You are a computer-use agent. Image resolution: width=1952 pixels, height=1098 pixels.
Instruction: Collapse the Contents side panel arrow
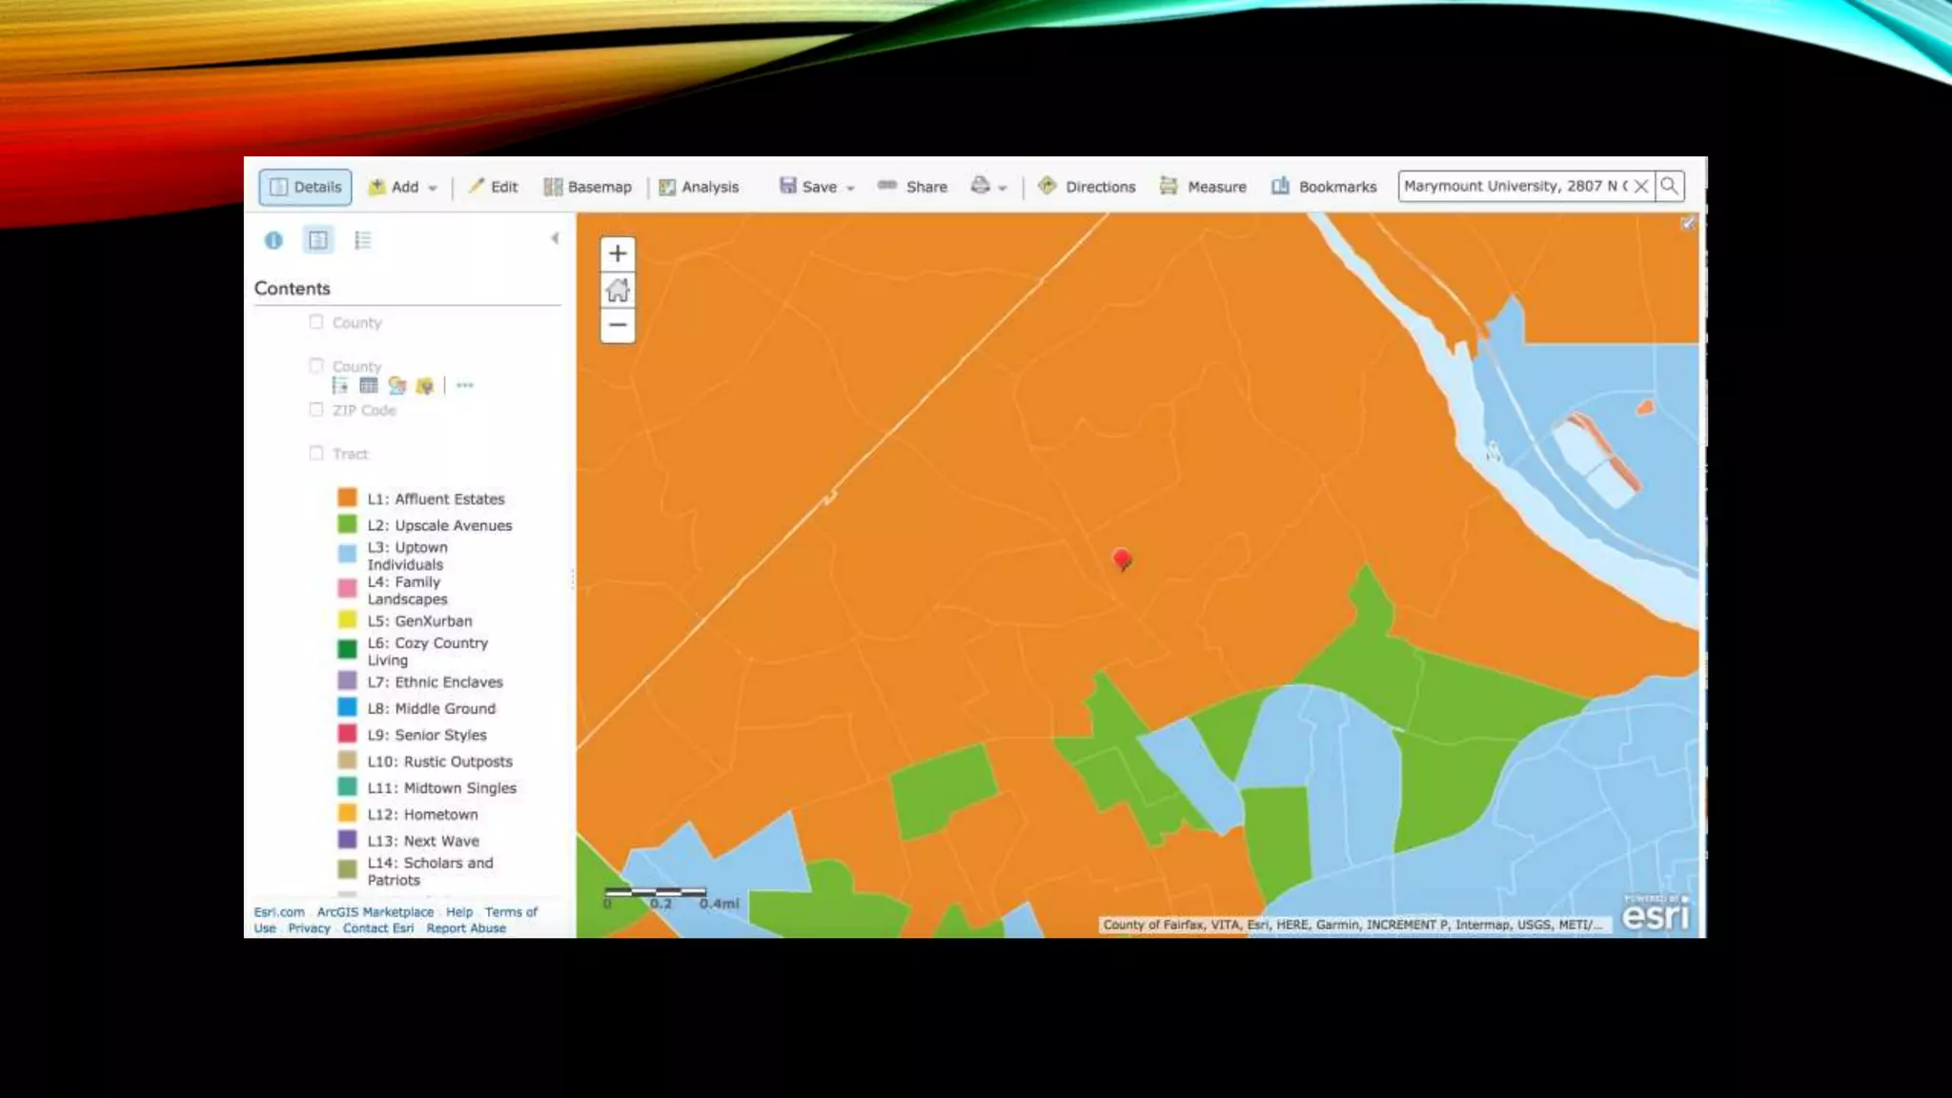tap(555, 238)
